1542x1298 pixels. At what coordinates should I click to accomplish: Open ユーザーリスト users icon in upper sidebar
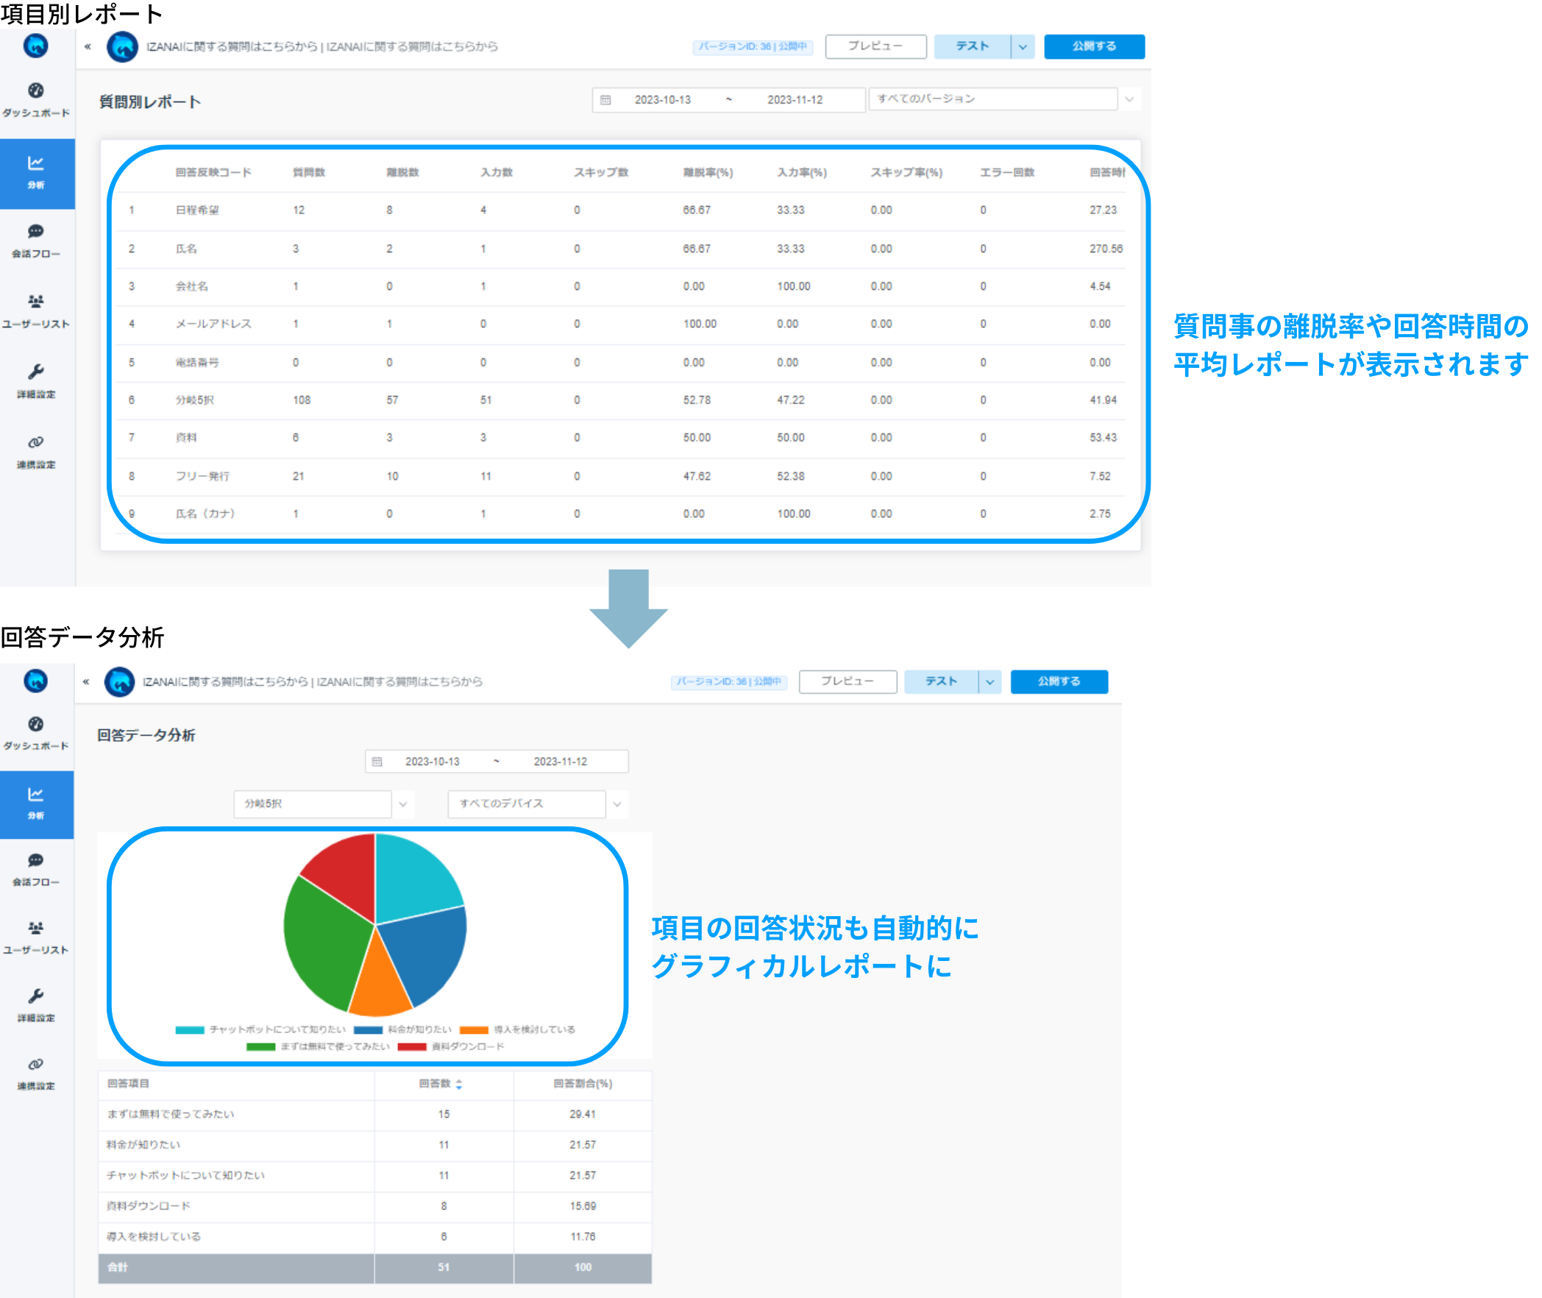[x=35, y=301]
